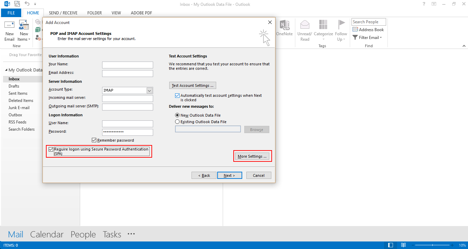The image size is (468, 249).
Task: Collapse the My Outlook Data File tree
Action: [6, 70]
